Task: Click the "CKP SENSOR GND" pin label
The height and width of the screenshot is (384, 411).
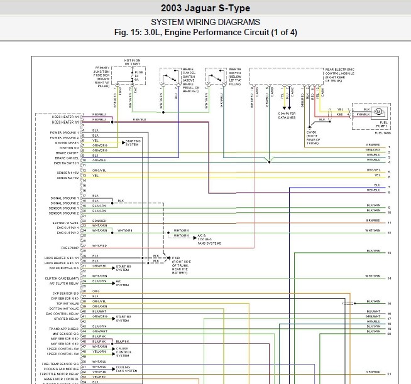Action: coord(65,299)
